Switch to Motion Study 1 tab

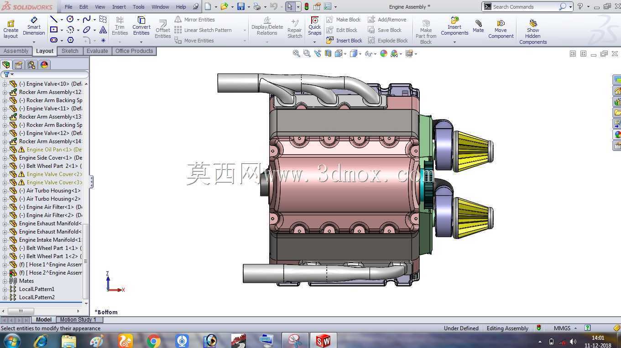(x=78, y=320)
